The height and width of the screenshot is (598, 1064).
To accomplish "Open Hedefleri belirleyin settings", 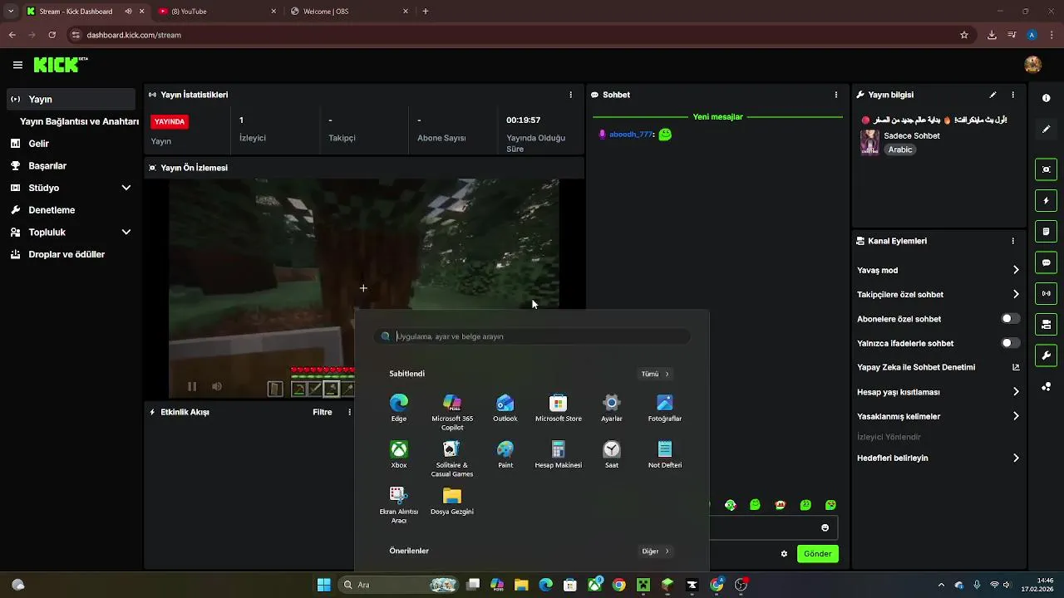I will pyautogui.click(x=938, y=458).
